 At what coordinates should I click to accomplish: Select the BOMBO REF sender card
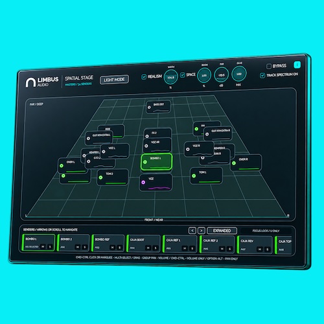[x=108, y=244]
